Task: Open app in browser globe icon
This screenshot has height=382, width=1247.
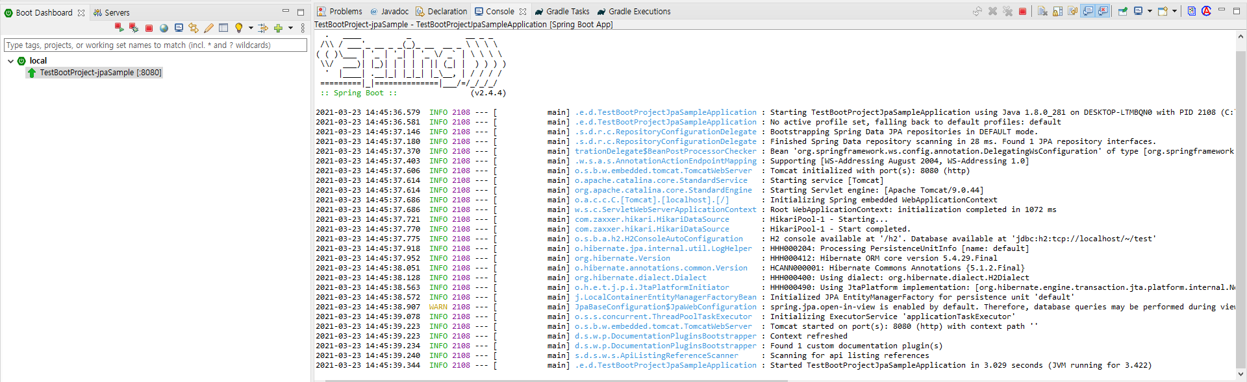Action: (164, 28)
